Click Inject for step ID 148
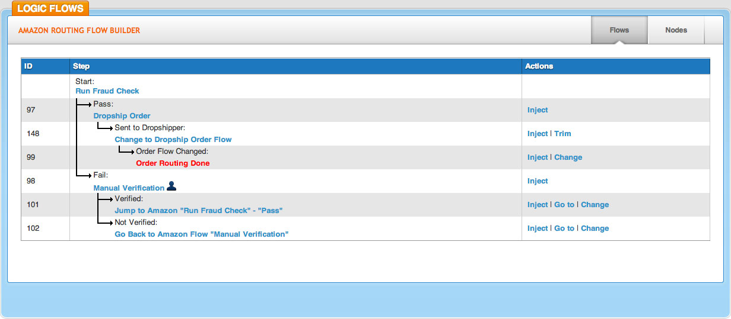 (538, 134)
